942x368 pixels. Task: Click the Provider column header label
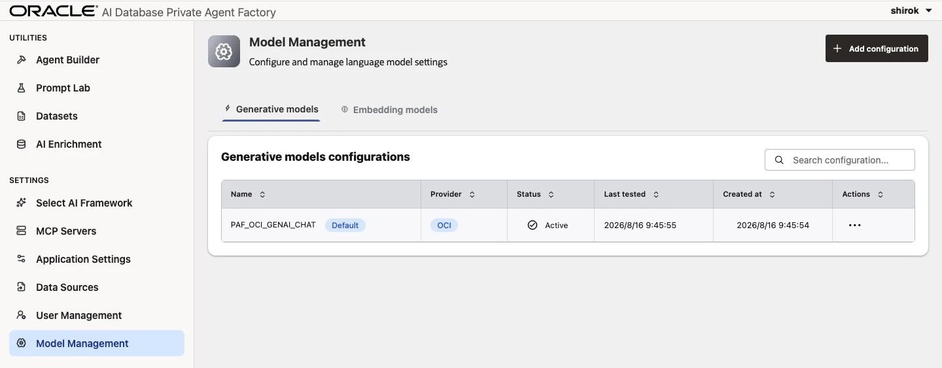tap(446, 194)
